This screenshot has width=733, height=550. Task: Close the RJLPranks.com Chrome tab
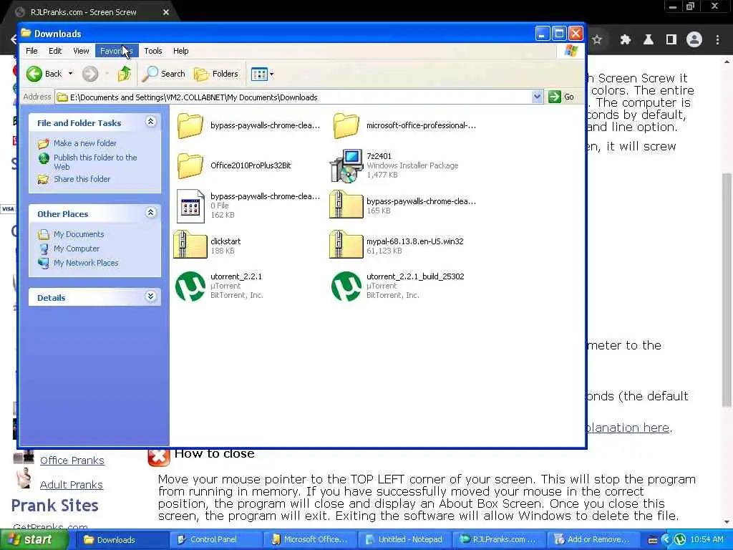coord(166,13)
